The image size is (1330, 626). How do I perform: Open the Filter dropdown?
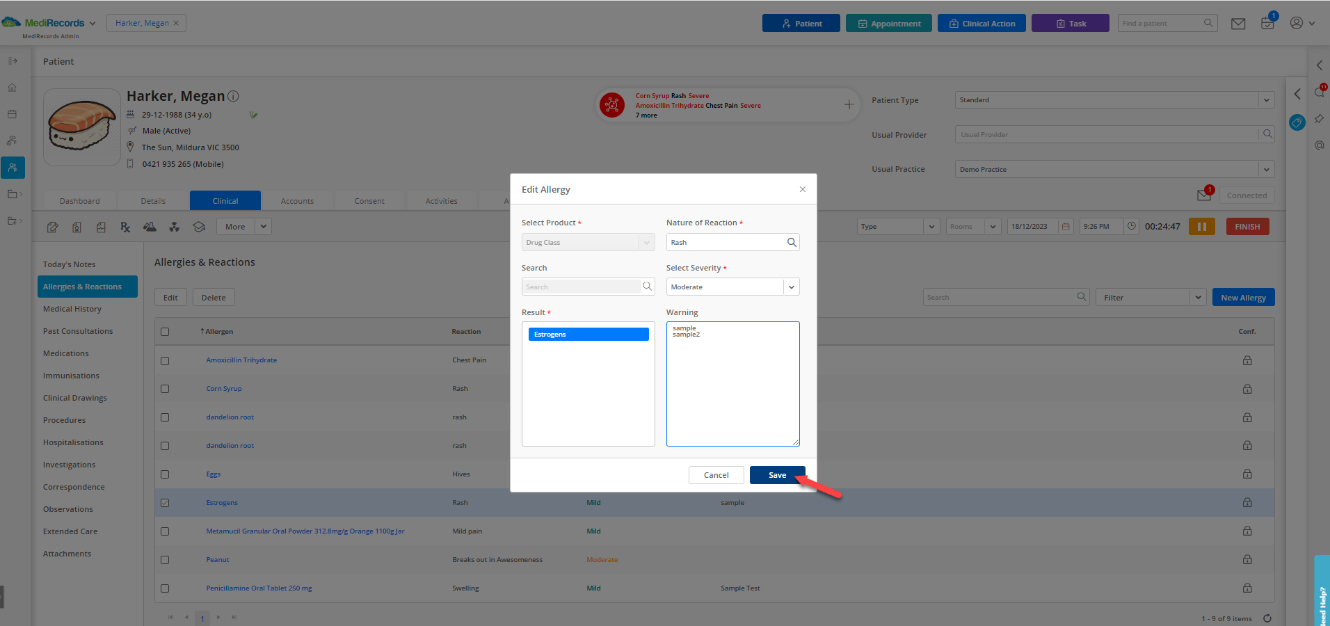1151,297
